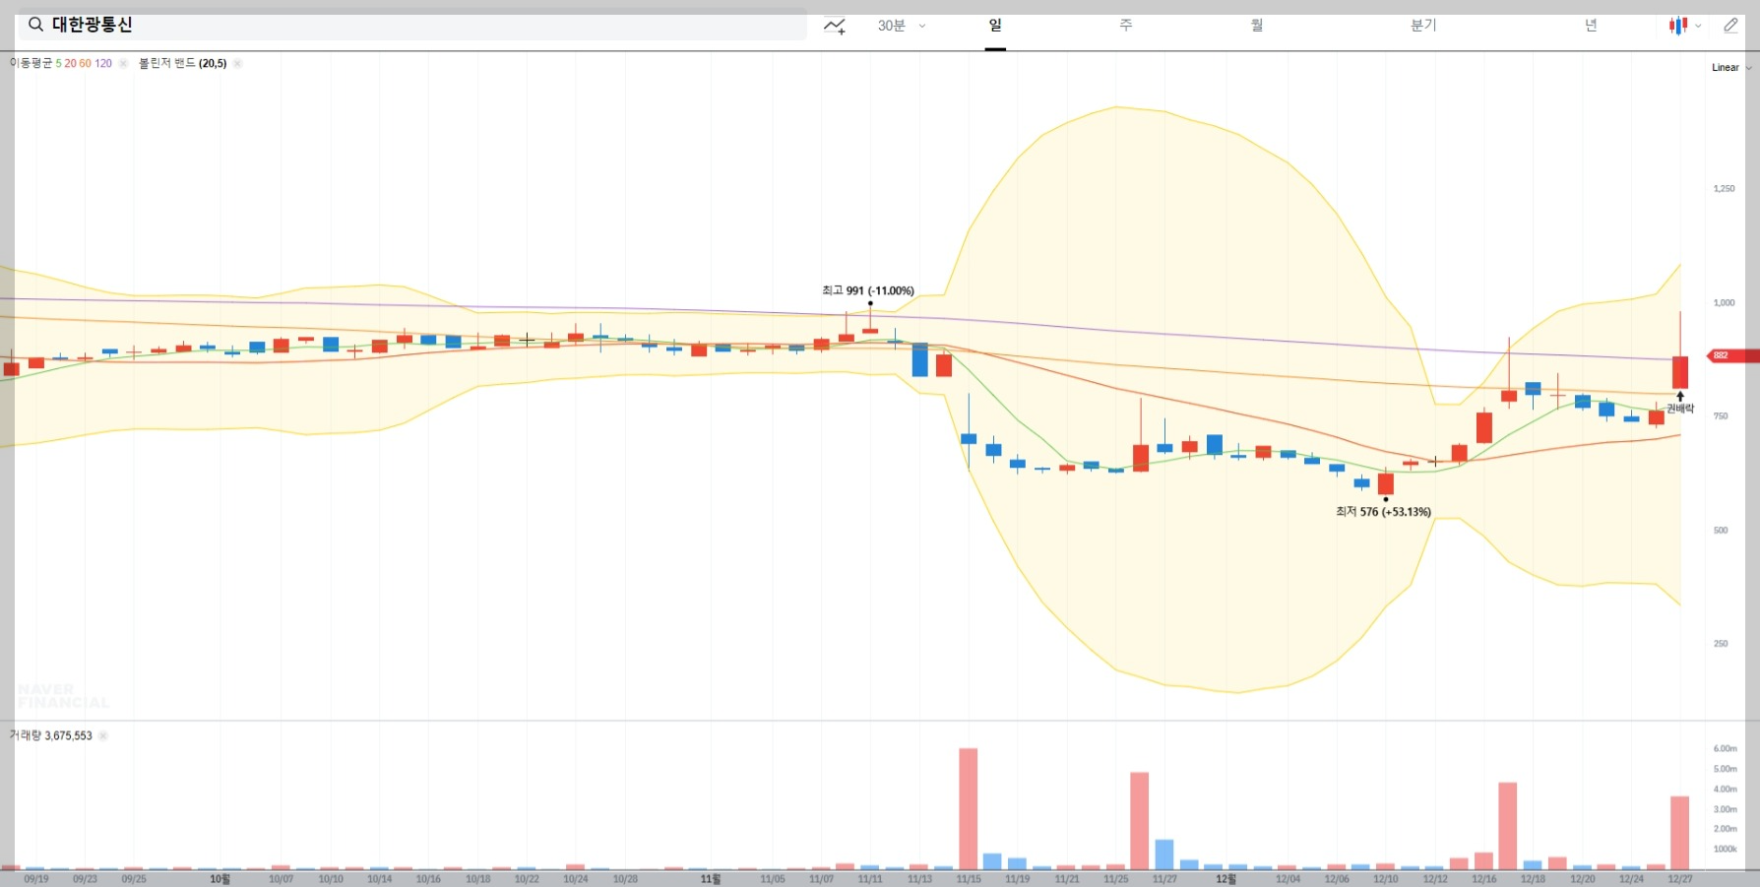This screenshot has height=887, width=1760.
Task: Click the 250 price axis label
Action: pos(1721,644)
